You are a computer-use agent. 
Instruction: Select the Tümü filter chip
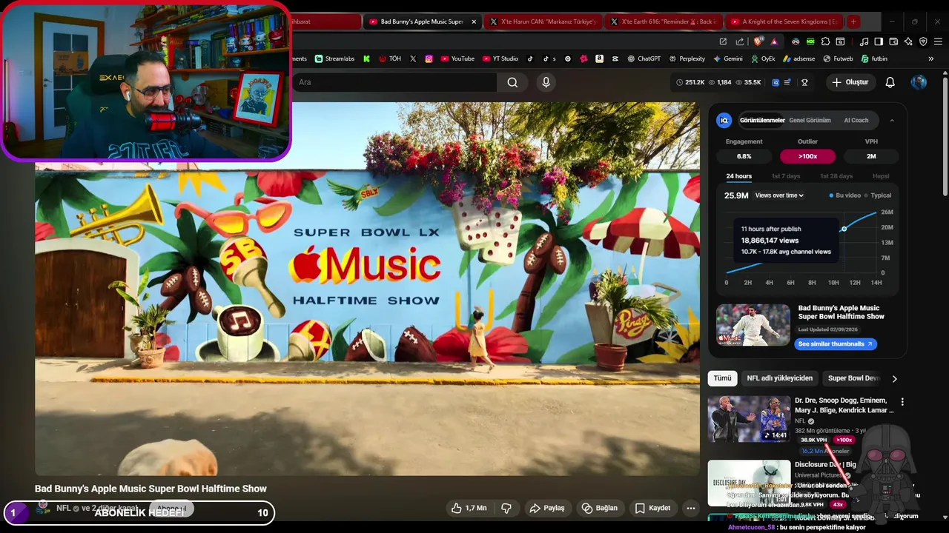click(722, 378)
